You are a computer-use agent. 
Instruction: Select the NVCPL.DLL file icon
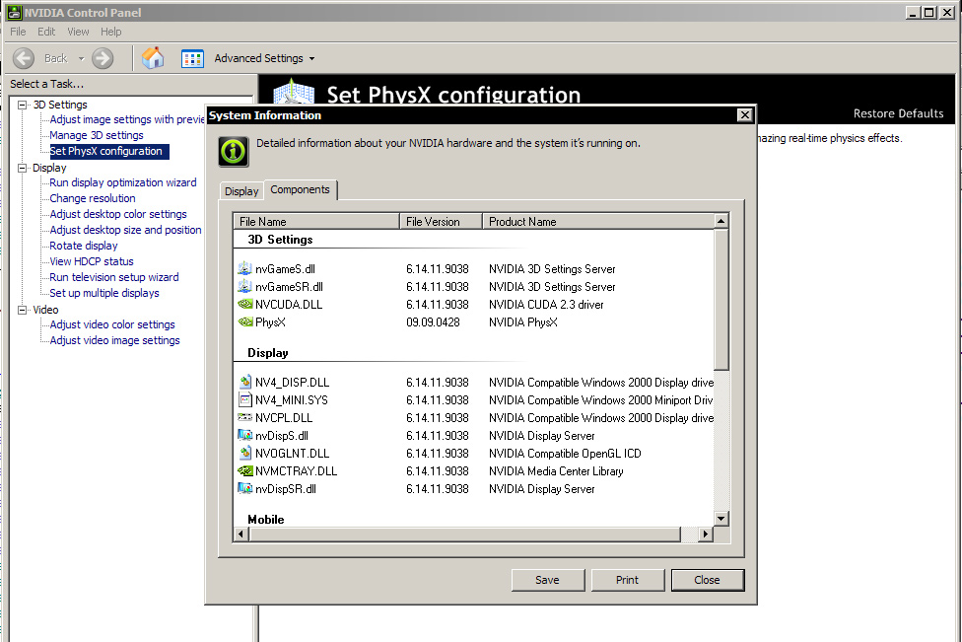(x=244, y=417)
